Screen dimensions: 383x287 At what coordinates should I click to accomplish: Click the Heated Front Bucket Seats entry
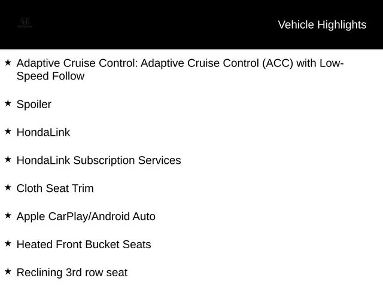(84, 245)
